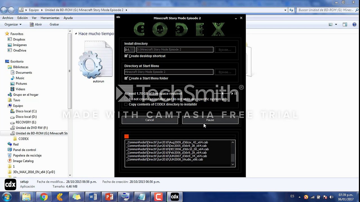Show hidden system tray icons arrow

[299, 197]
